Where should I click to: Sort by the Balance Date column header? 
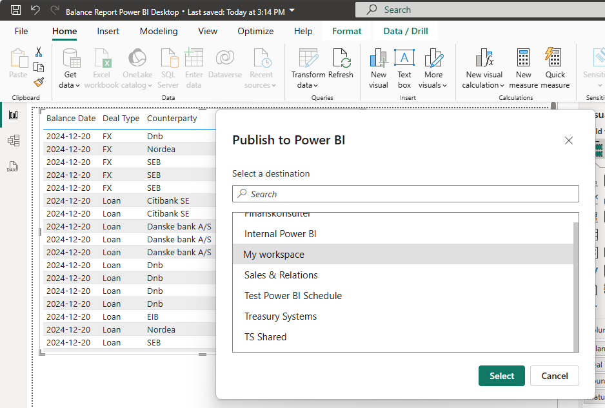(x=71, y=119)
